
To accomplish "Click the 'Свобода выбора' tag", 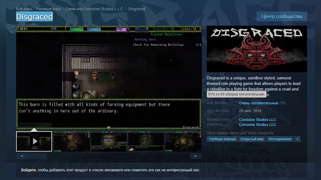I will click(x=222, y=139).
